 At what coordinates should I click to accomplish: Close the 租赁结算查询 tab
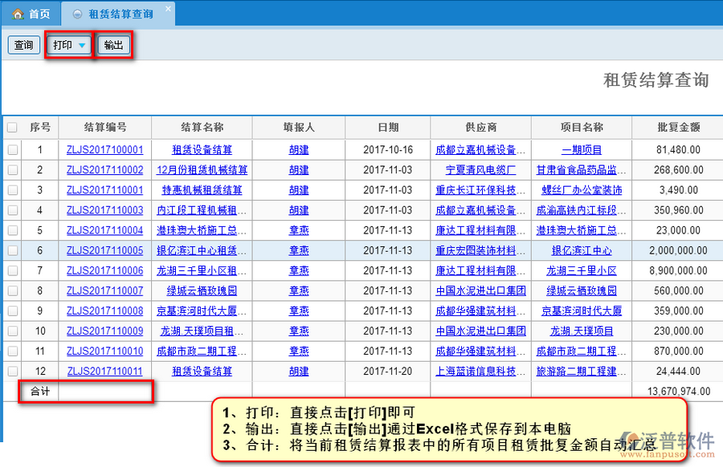click(167, 10)
